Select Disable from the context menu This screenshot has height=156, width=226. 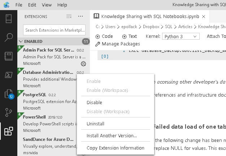point(94,103)
